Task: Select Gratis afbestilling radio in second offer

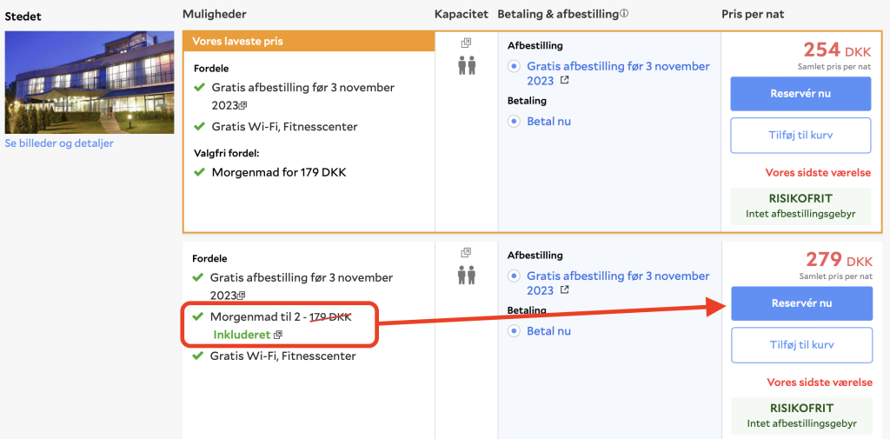Action: click(515, 276)
